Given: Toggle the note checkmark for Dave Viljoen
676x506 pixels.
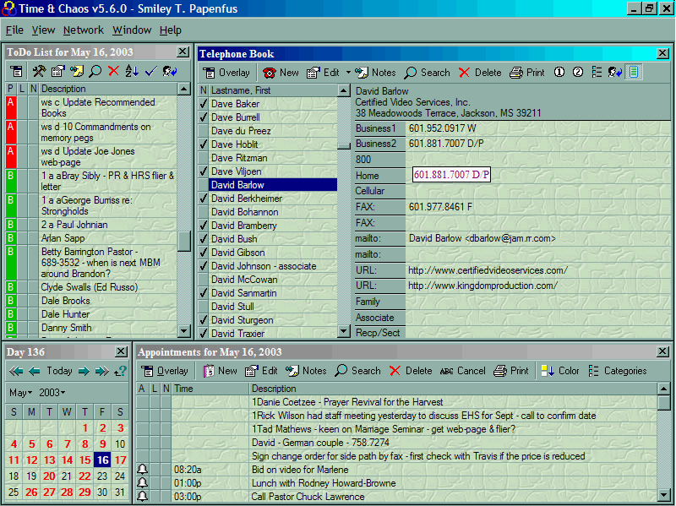Looking at the screenshot, I should click(204, 171).
